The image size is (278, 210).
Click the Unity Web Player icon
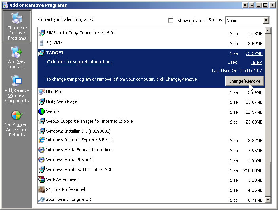point(42,101)
